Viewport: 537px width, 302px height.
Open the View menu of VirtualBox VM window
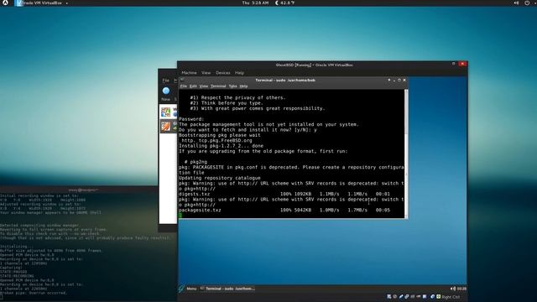[x=206, y=73]
